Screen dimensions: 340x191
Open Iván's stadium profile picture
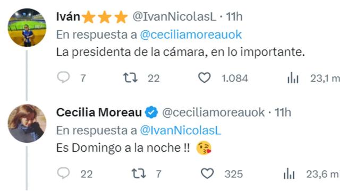[x=27, y=28]
